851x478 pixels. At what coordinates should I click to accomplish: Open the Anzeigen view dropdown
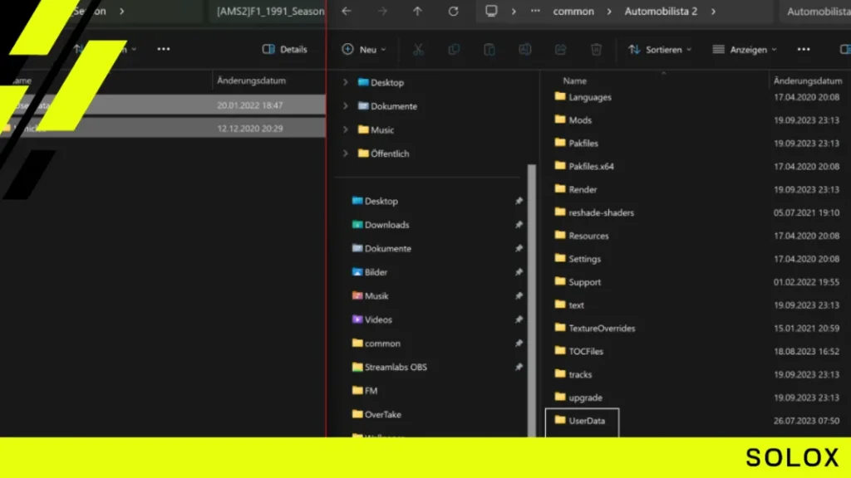pos(745,49)
